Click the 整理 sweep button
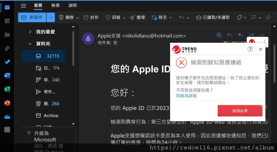This screenshot has width=277, height=152. point(137,18)
